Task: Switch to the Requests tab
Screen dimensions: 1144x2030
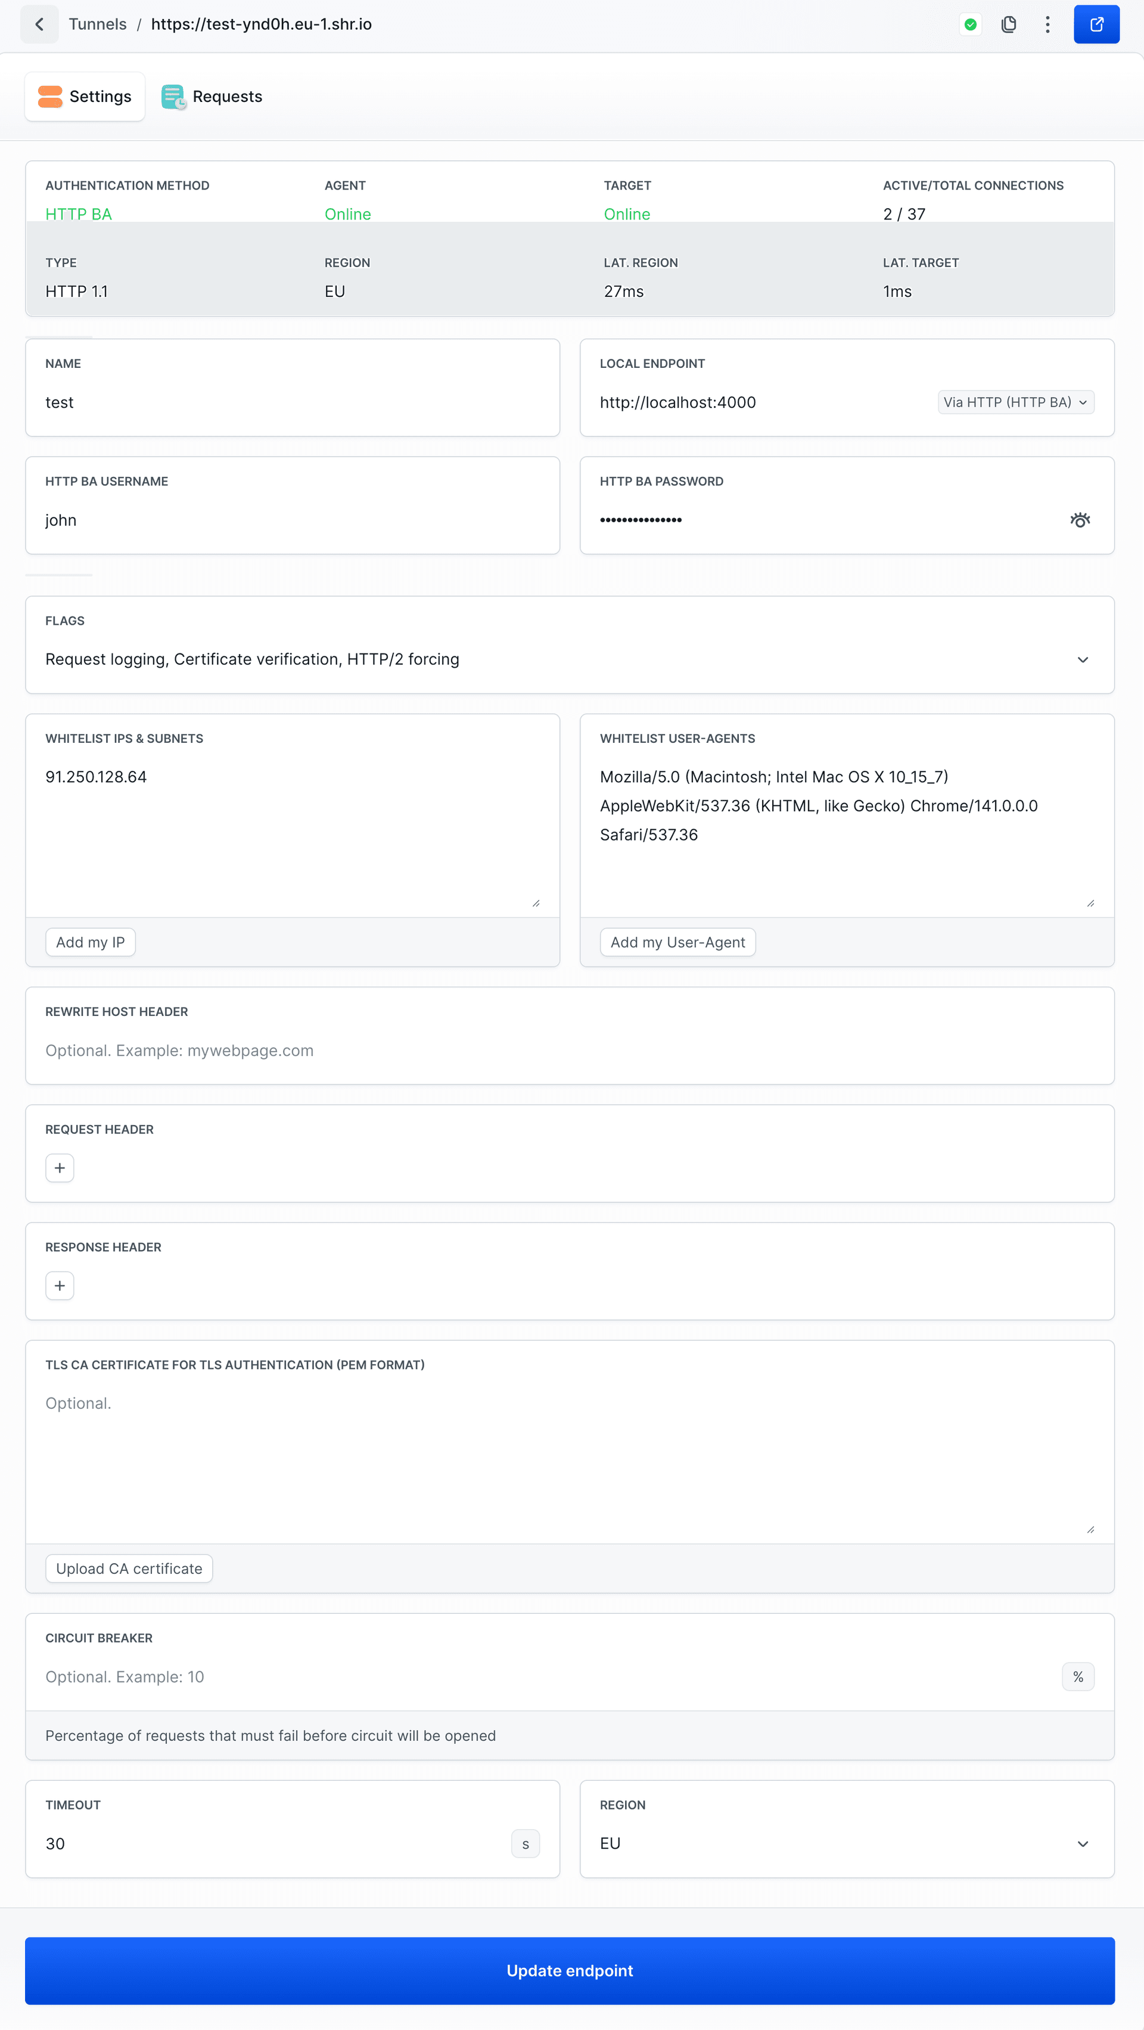Action: point(213,97)
